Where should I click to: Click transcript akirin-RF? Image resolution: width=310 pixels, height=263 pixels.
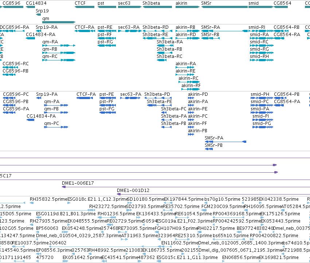click(191, 89)
